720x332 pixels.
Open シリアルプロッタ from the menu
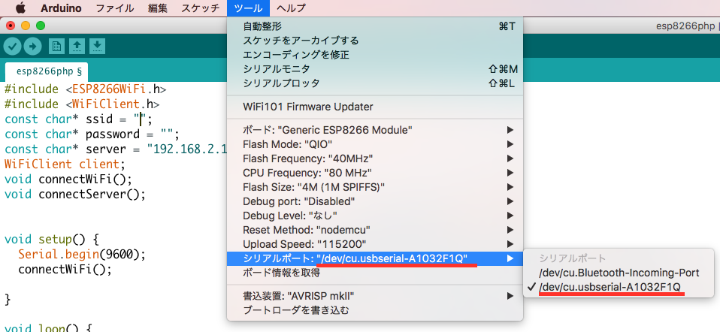[x=375, y=83]
